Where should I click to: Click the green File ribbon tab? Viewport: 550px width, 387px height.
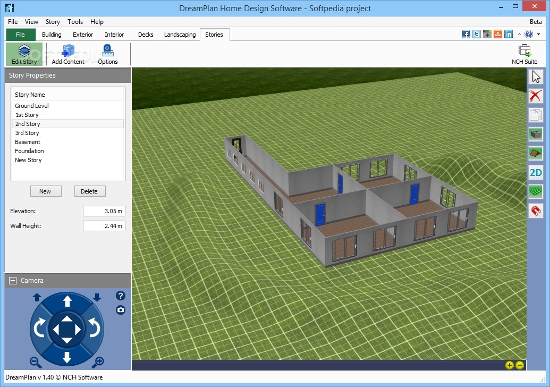point(21,35)
